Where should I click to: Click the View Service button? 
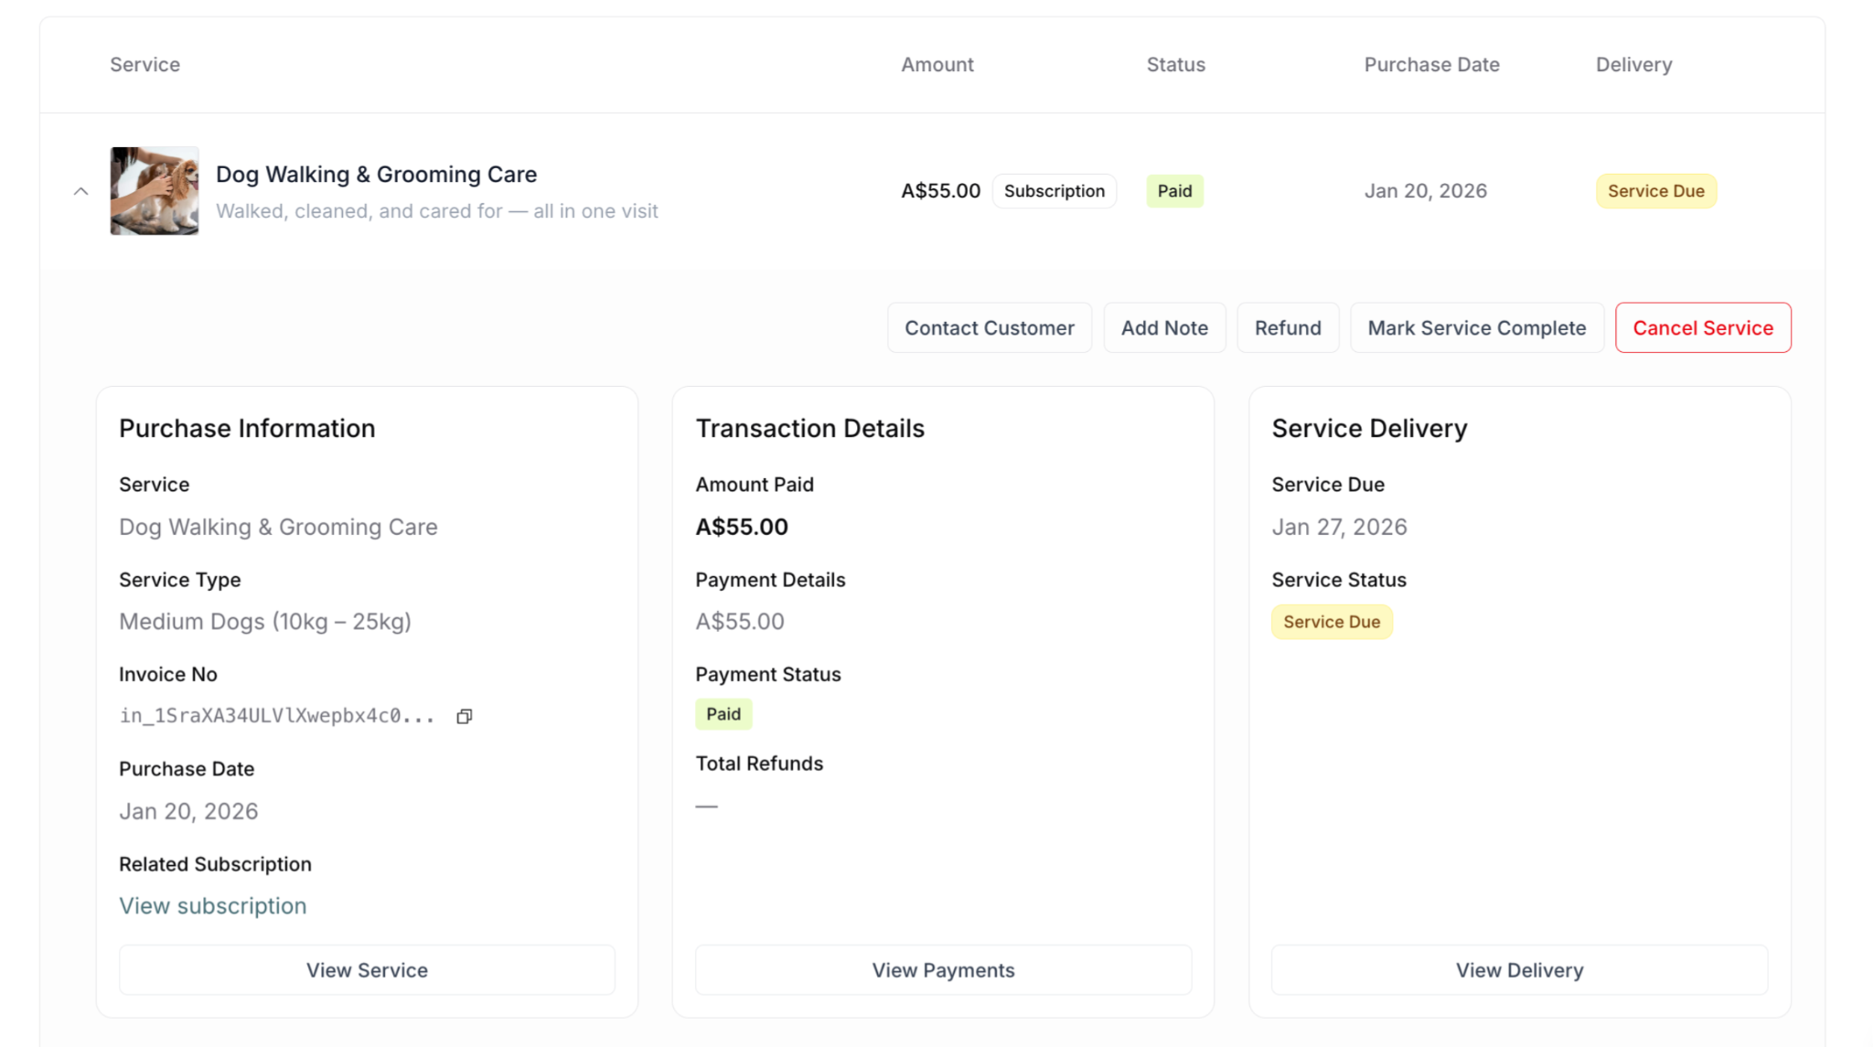click(x=367, y=970)
